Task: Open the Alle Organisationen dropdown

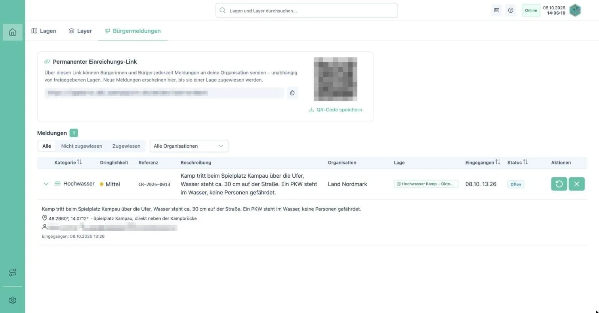Action: click(x=189, y=146)
